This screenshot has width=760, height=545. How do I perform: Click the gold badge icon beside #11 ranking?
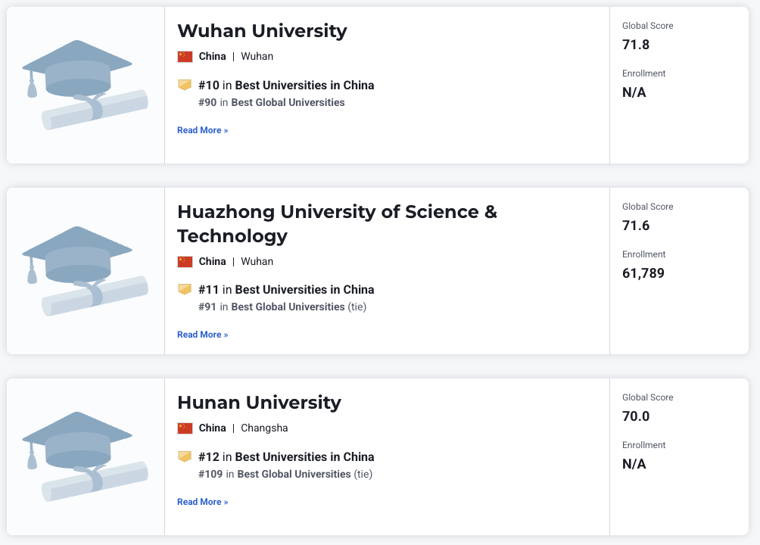click(185, 289)
